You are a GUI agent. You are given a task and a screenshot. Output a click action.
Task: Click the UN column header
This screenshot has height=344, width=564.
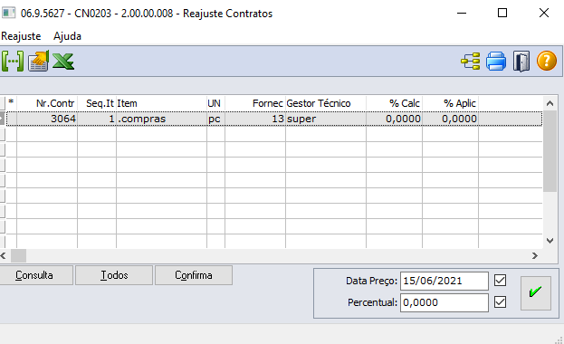215,103
